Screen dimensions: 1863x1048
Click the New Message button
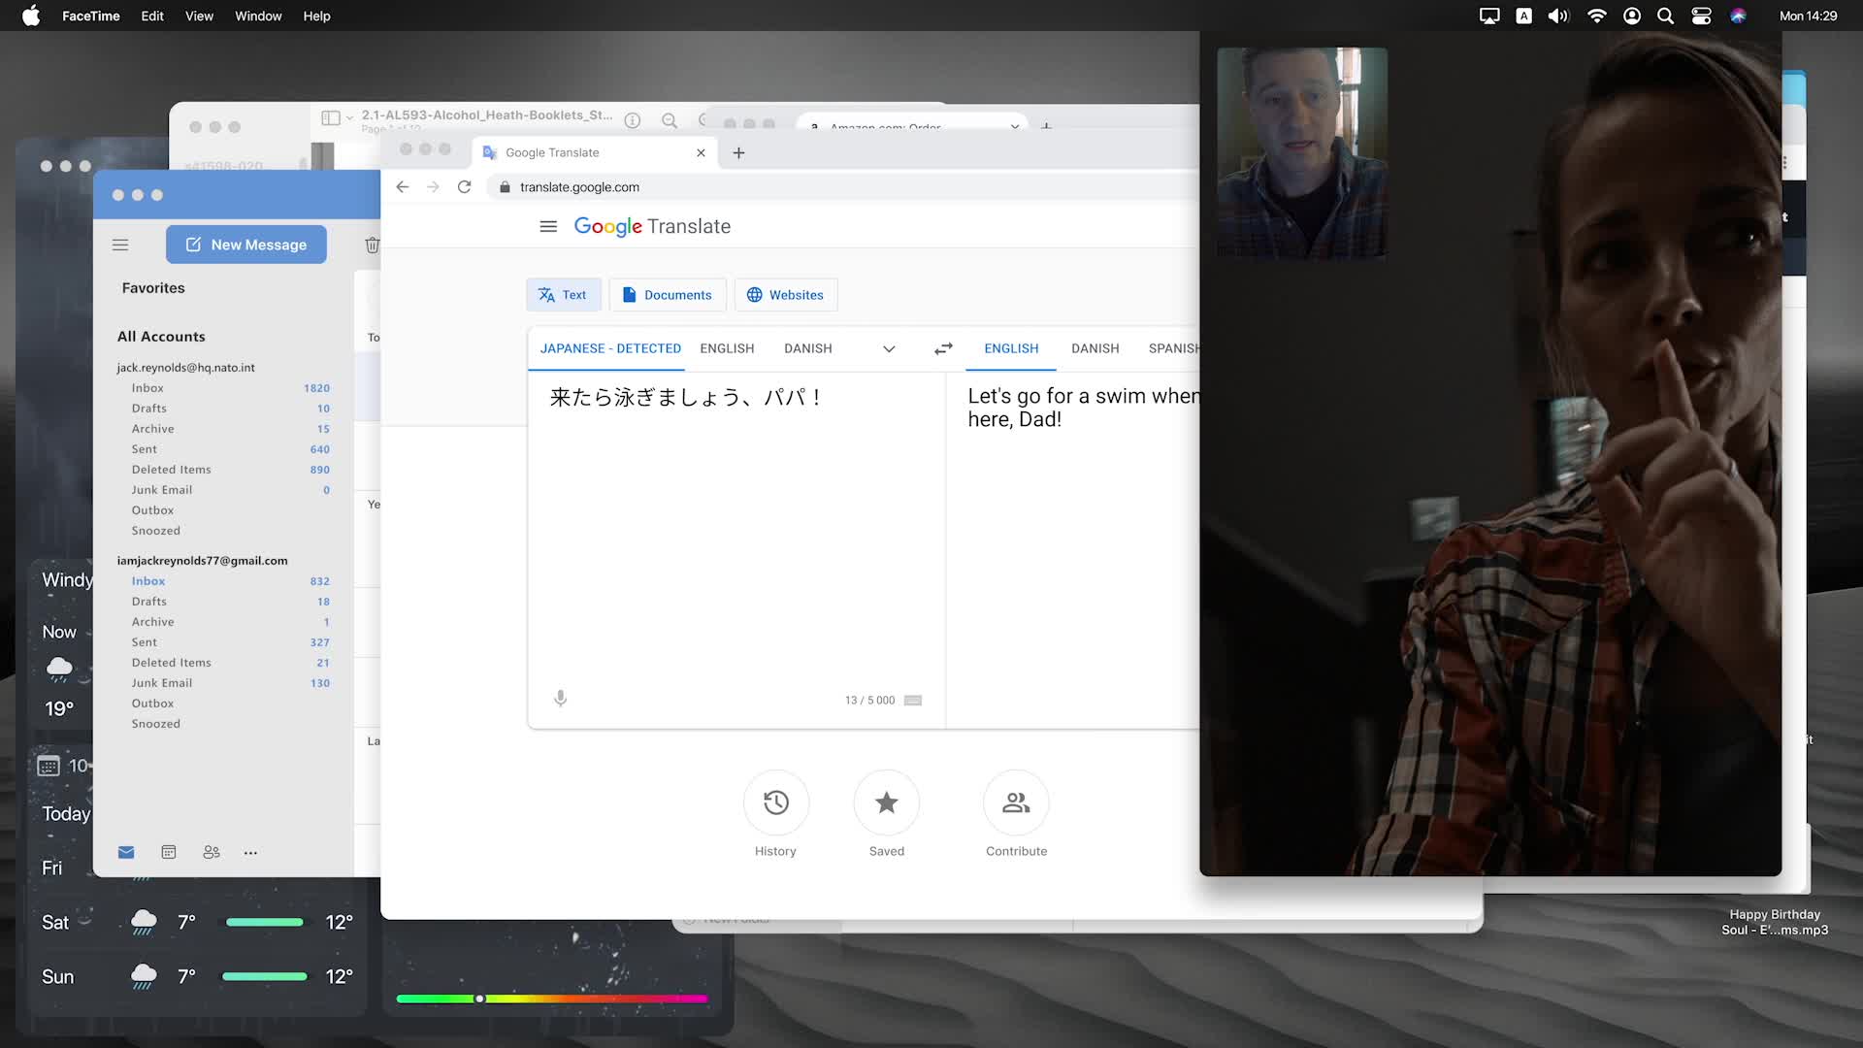pyautogui.click(x=246, y=245)
